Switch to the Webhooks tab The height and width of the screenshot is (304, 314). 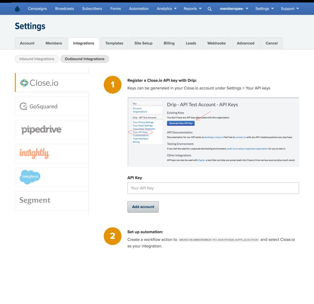[x=216, y=43]
